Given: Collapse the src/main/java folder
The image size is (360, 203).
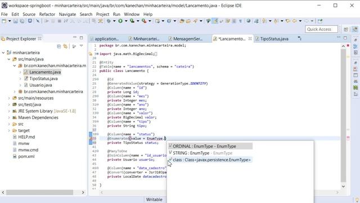Looking at the screenshot, I should [9, 59].
